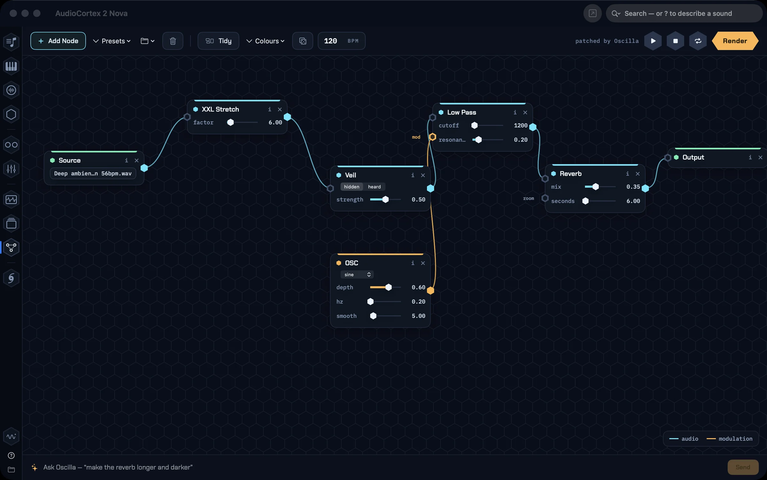Click the 120 BPM tempo field

point(341,41)
